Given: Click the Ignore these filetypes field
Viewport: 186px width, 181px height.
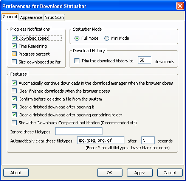Looking at the screenshot, I should [x=79, y=131].
